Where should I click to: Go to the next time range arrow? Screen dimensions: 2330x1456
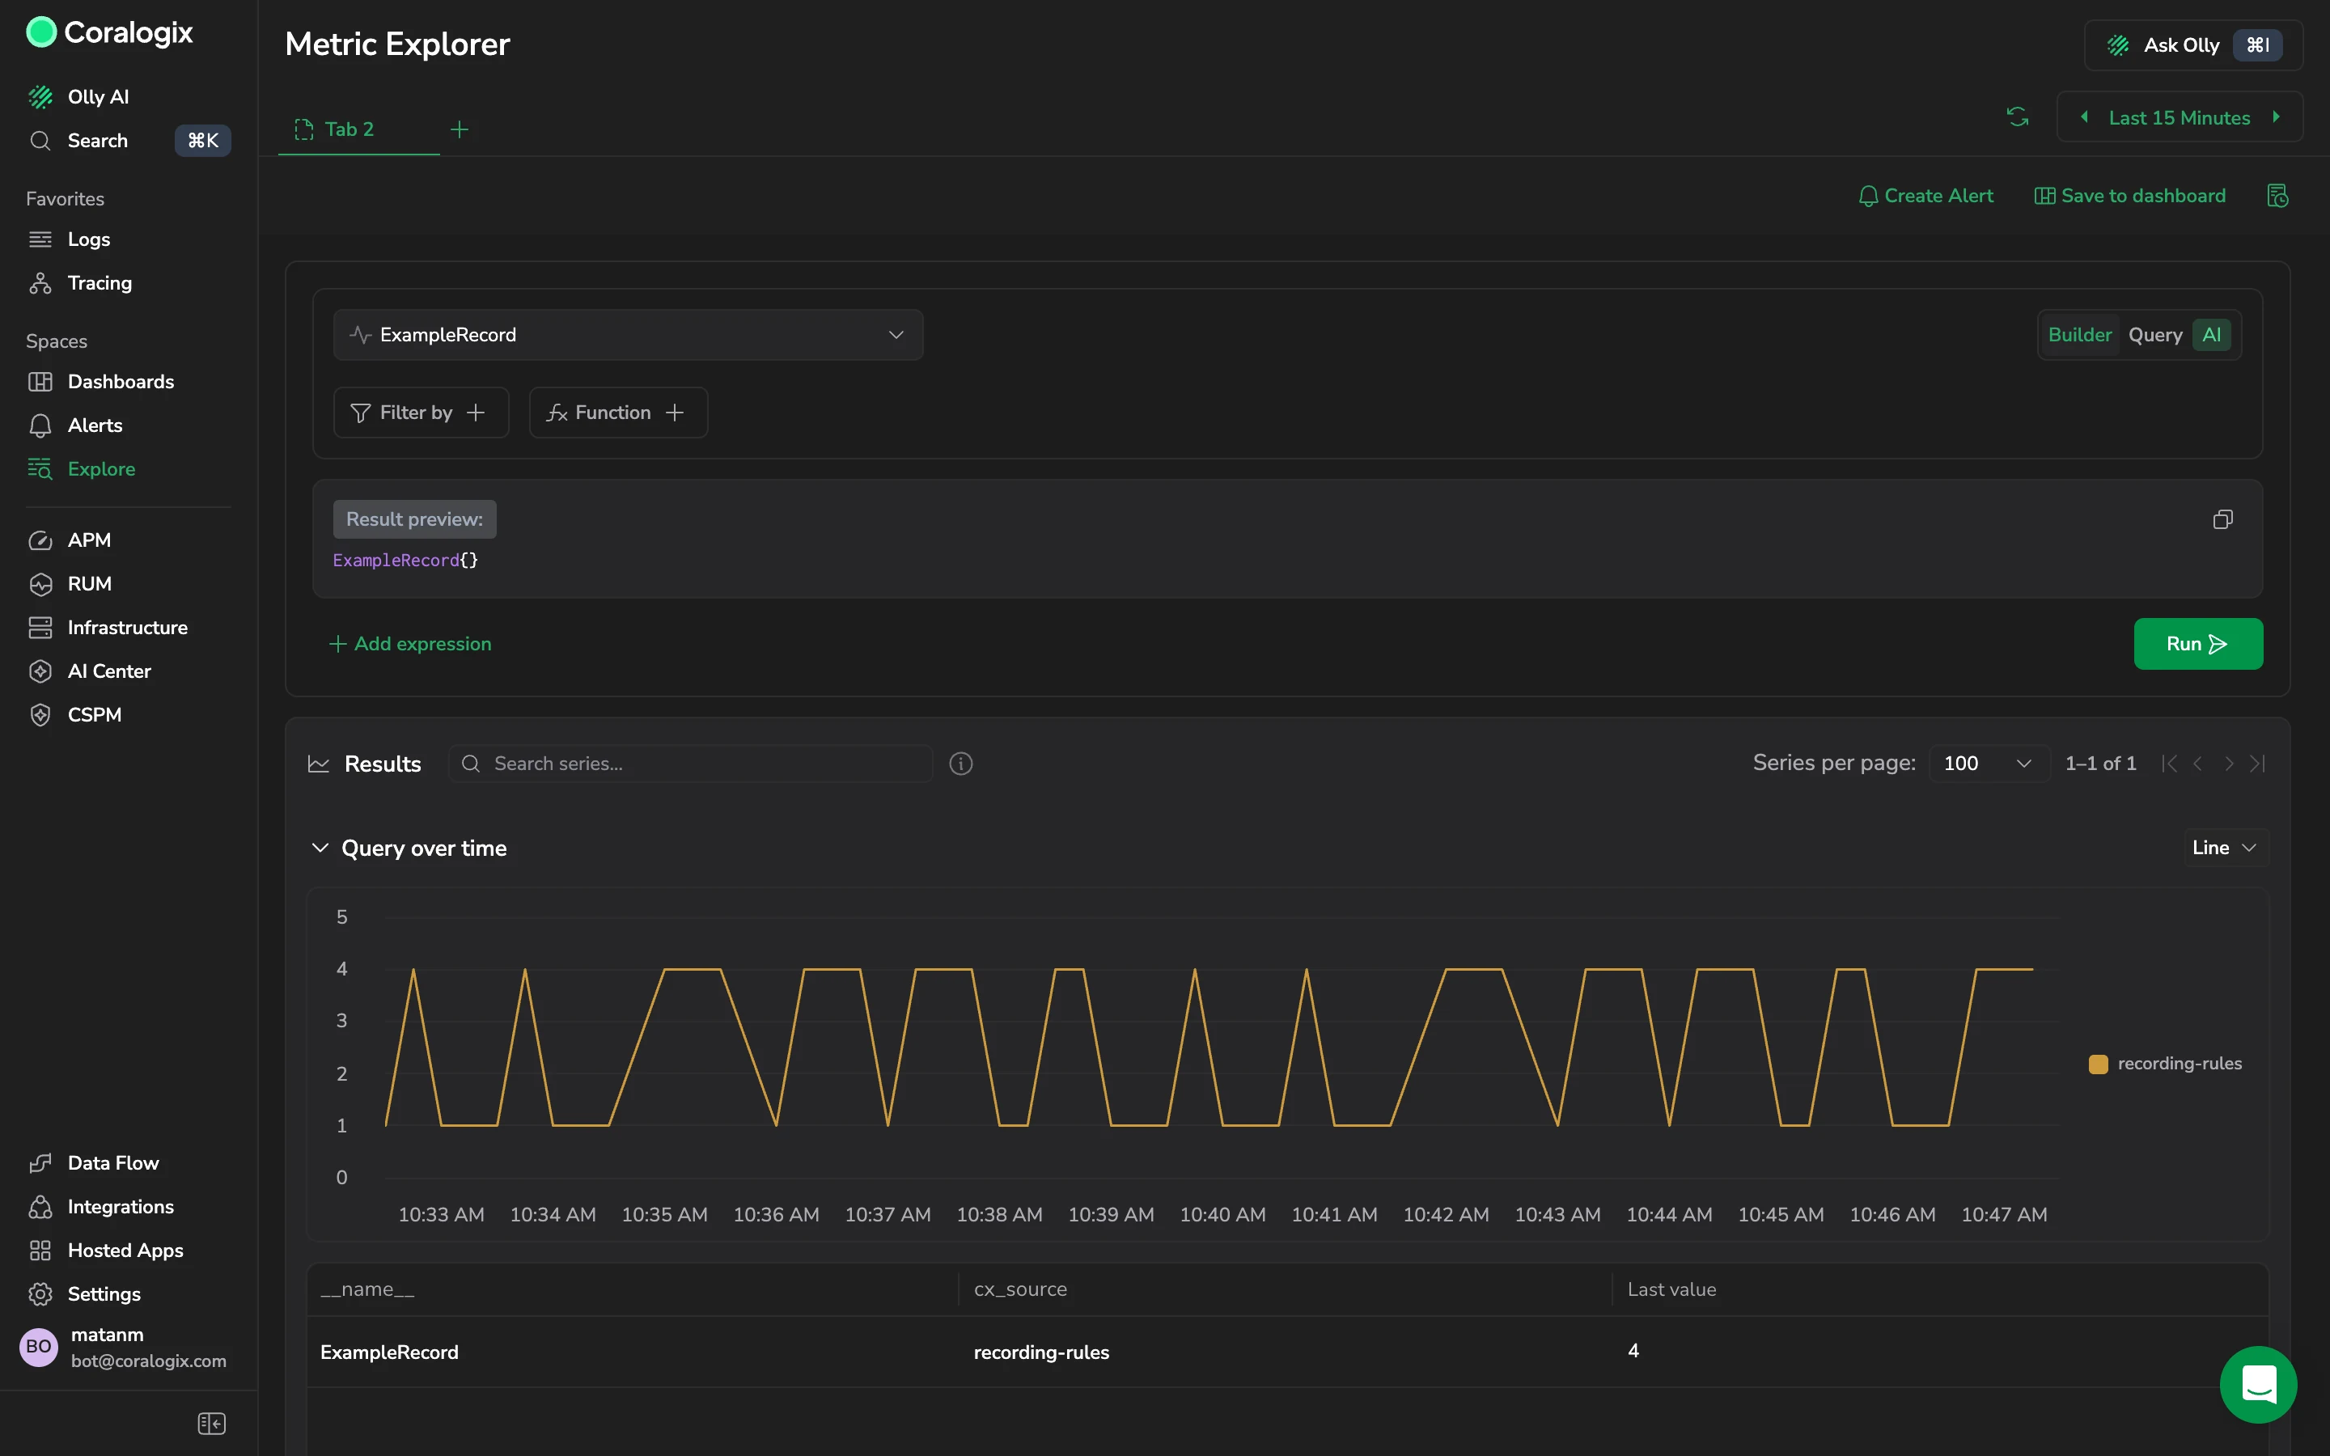click(2276, 117)
